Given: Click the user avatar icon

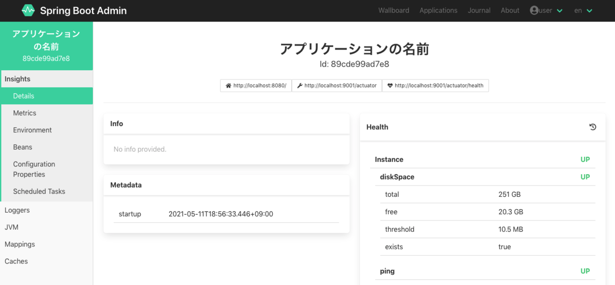Looking at the screenshot, I should point(535,10).
